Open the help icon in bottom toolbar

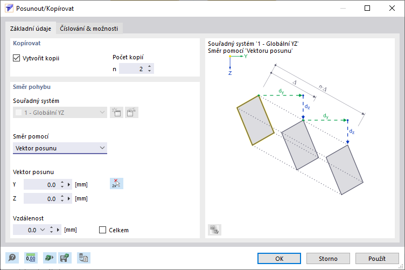coord(12,258)
